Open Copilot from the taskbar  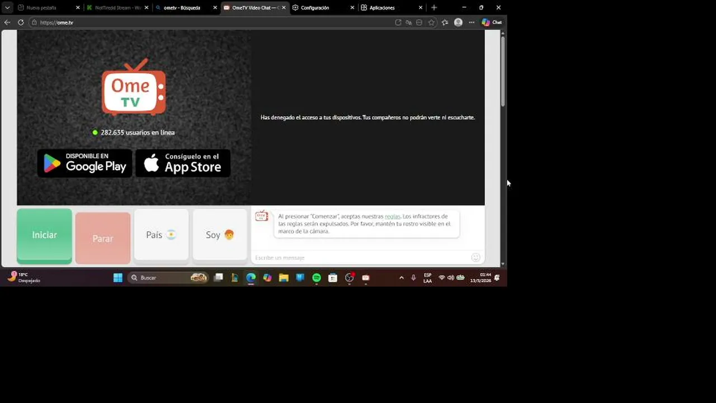click(267, 278)
